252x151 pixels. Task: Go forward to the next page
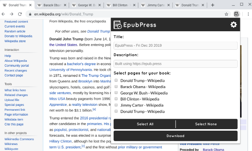(11, 14)
